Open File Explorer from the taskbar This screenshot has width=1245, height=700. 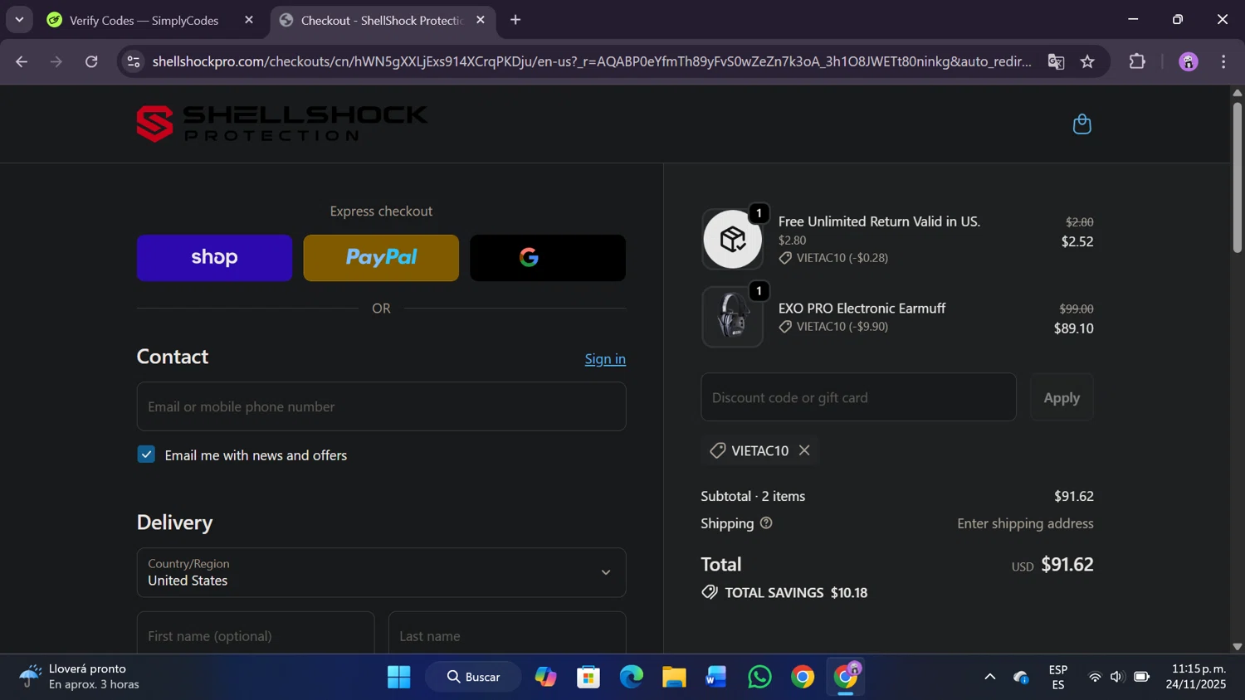tap(674, 677)
